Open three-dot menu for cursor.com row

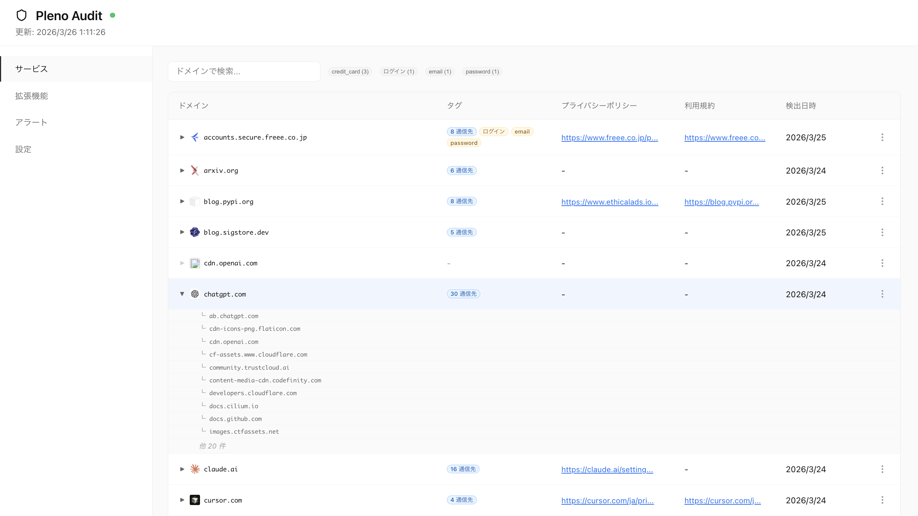[x=882, y=500]
